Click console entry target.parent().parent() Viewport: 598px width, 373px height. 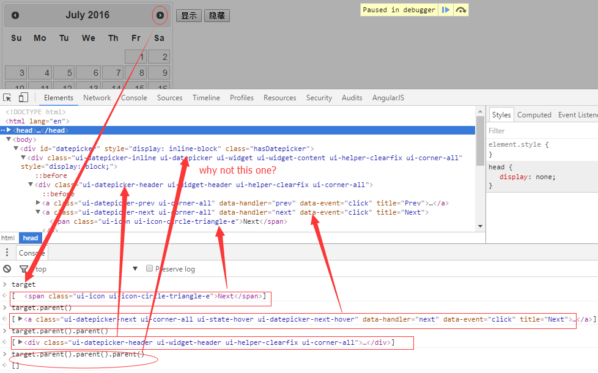coord(60,331)
